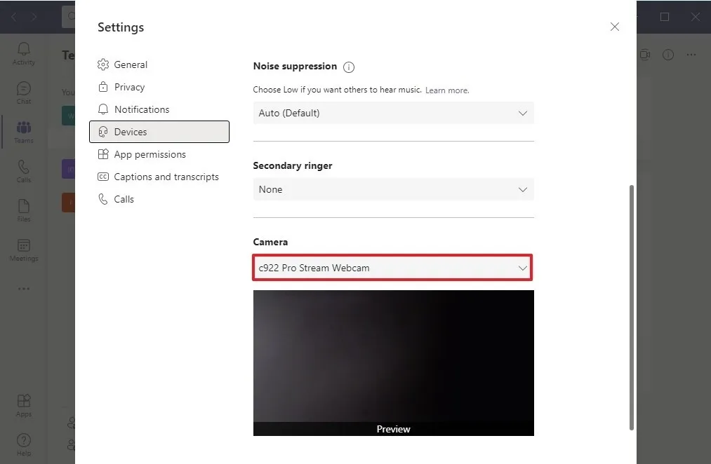
Task: Close the Settings dialog
Action: [614, 27]
